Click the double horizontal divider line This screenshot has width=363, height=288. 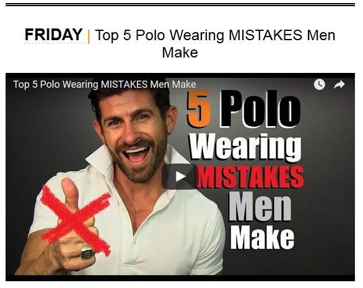(x=180, y=4)
